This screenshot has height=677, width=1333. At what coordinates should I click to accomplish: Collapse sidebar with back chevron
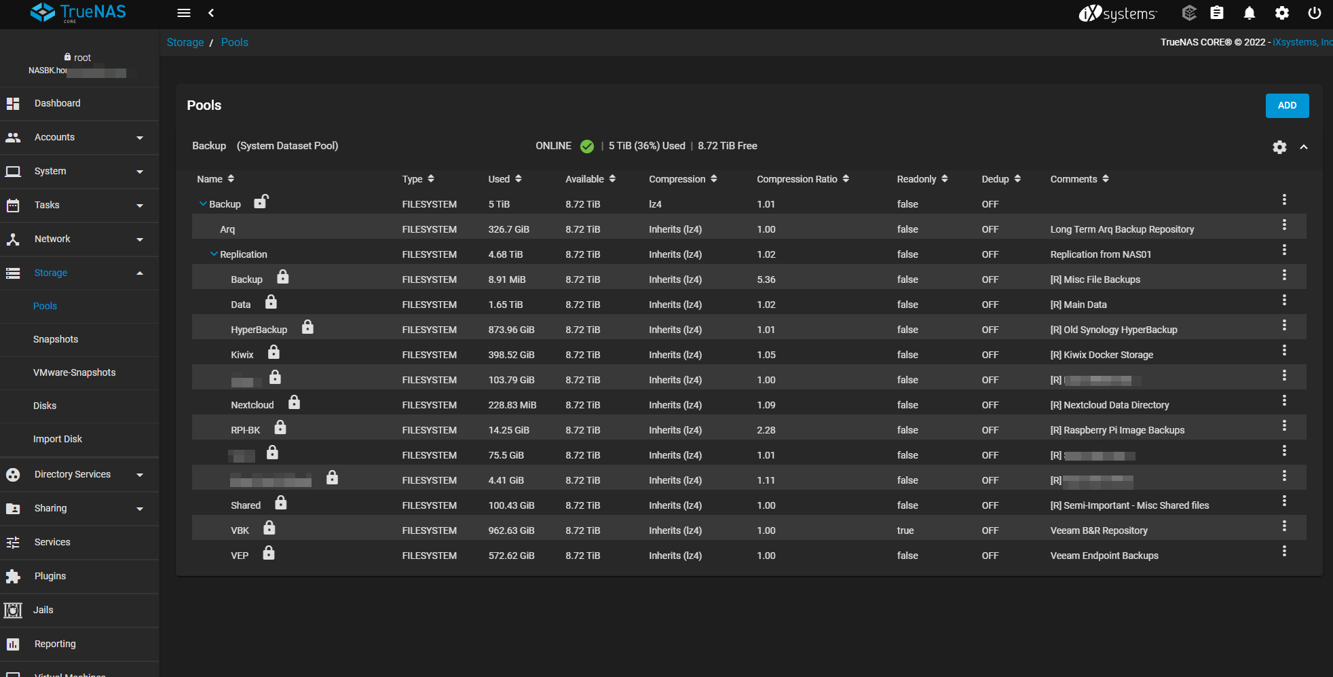211,13
